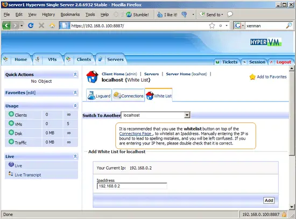Open the Switch To Another server dropdown
Image resolution: width=296 pixels, height=219 pixels.
(187, 115)
